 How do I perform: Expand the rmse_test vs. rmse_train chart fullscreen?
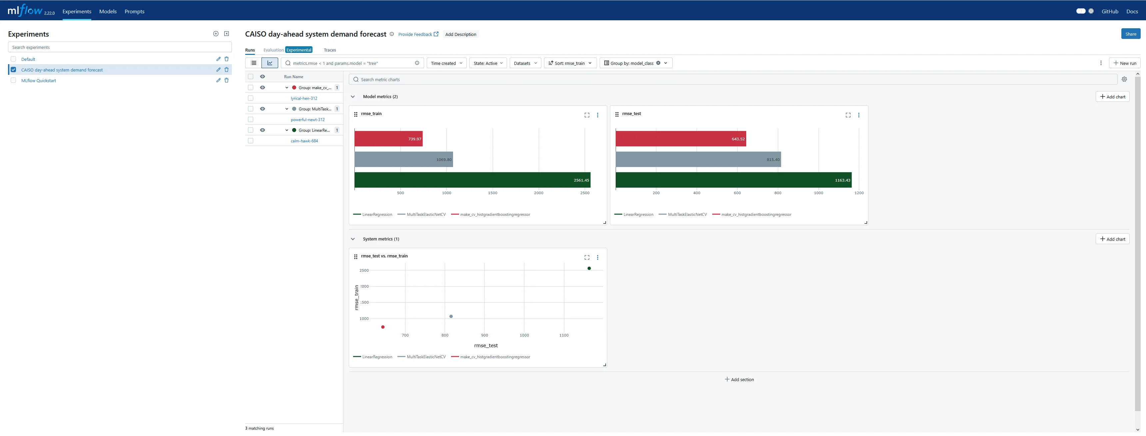[587, 257]
